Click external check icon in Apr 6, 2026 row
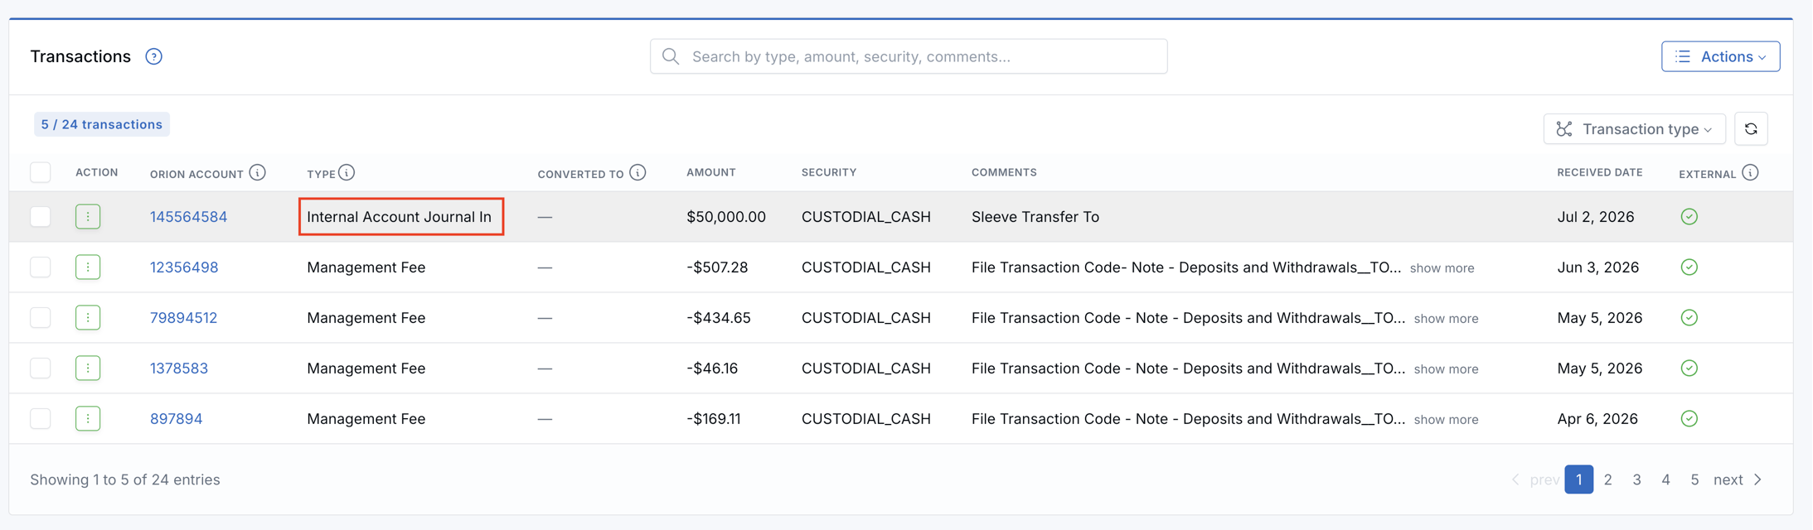1813x530 pixels. click(x=1689, y=419)
